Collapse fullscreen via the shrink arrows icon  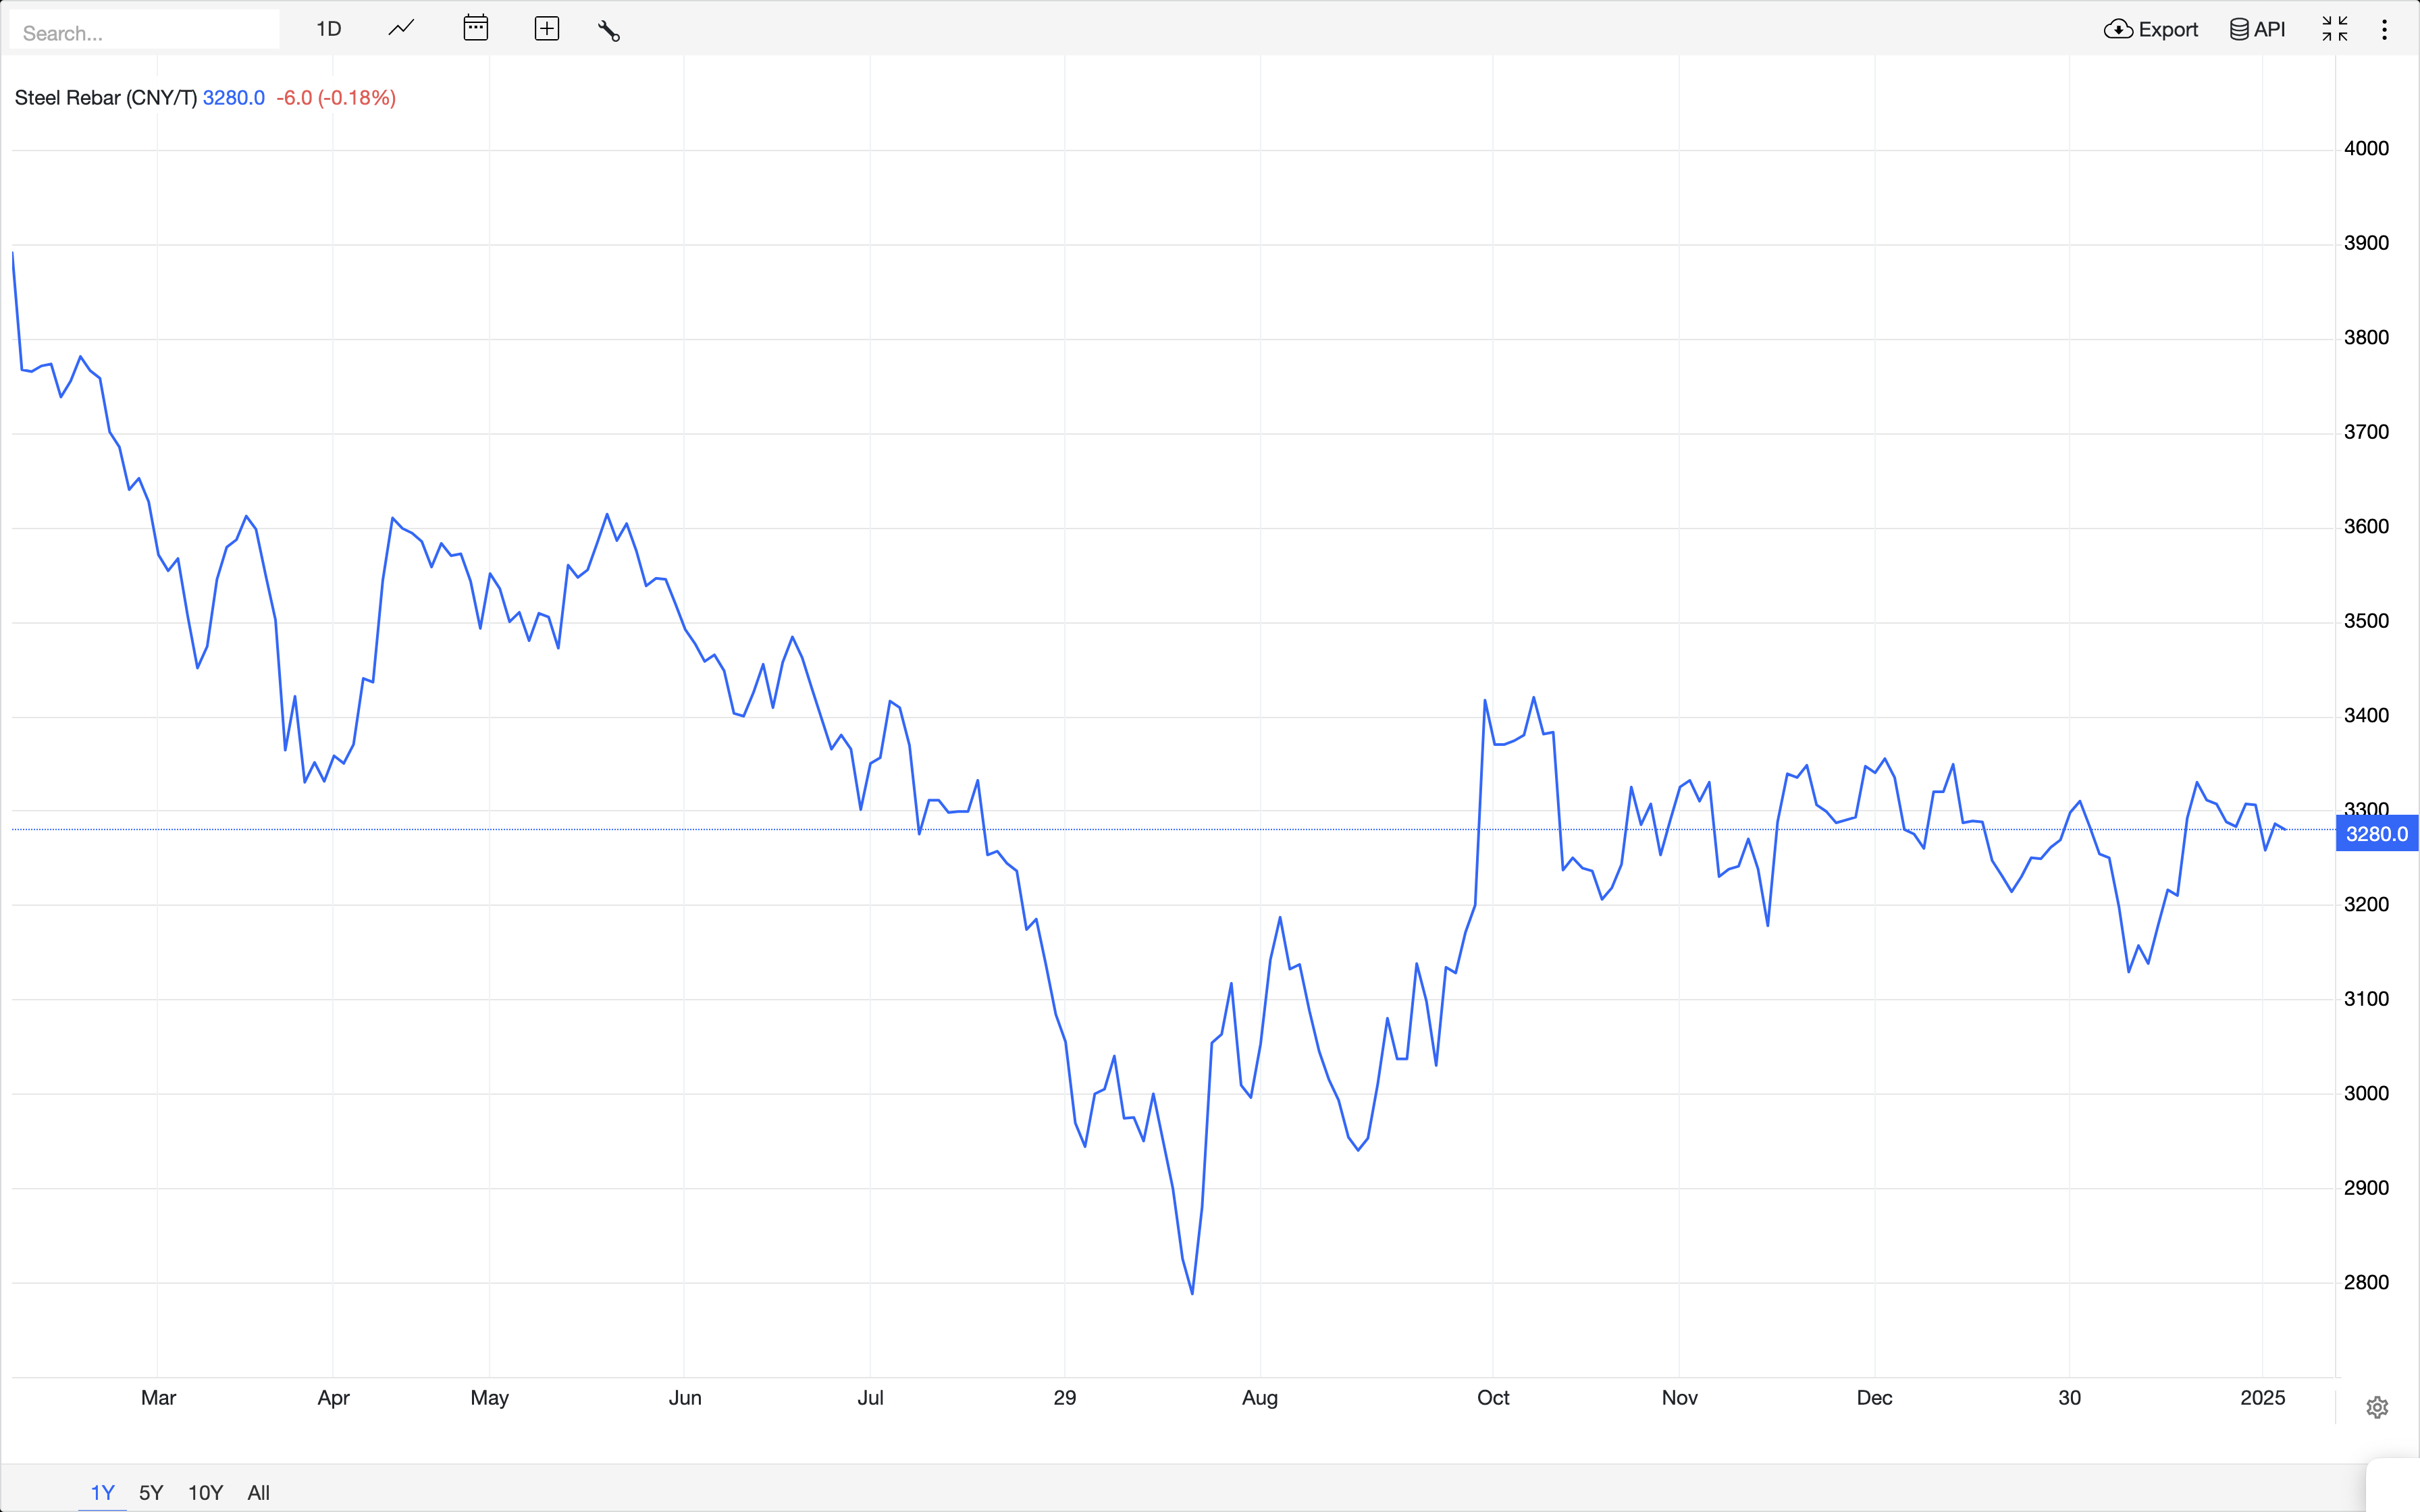coord(2334,29)
